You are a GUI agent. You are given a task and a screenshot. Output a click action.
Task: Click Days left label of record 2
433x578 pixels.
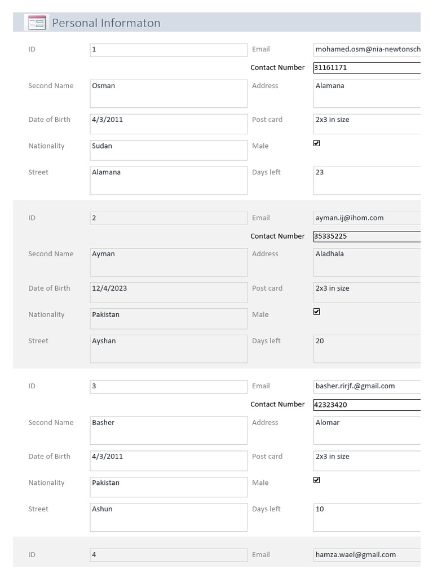click(266, 341)
